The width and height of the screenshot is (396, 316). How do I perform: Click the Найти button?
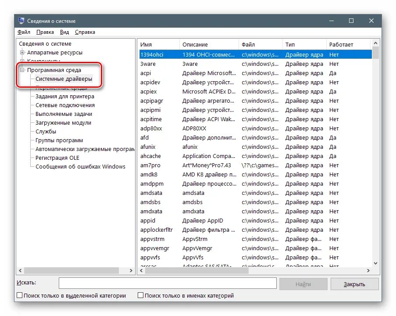click(x=303, y=284)
